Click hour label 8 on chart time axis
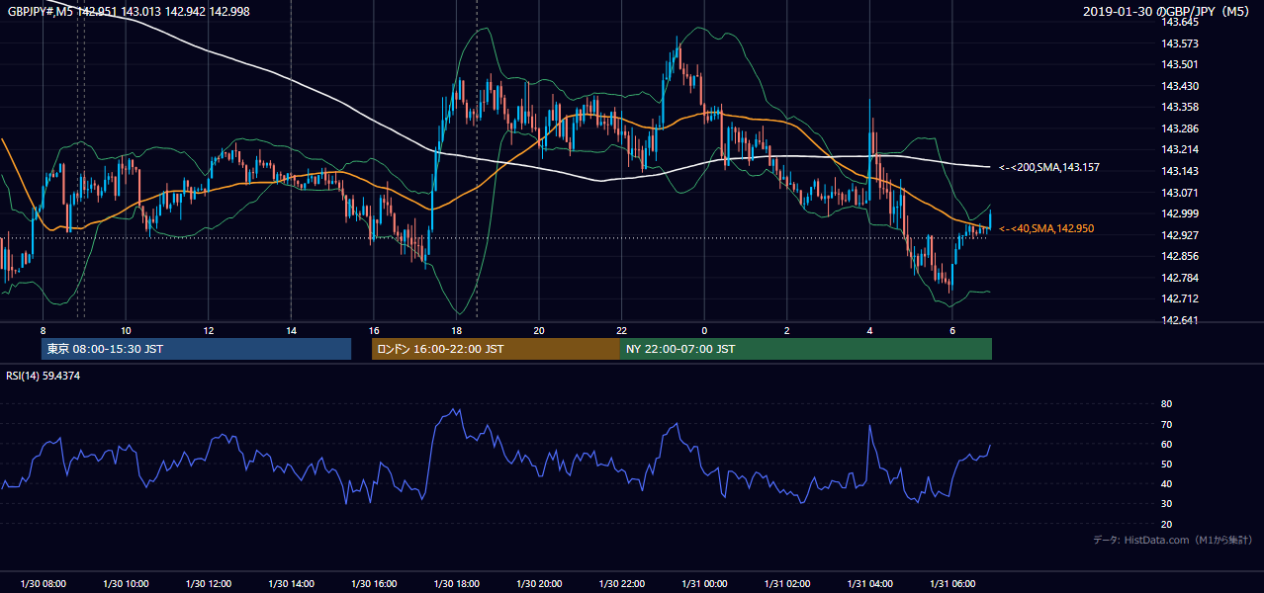The height and width of the screenshot is (593, 1264). (43, 330)
